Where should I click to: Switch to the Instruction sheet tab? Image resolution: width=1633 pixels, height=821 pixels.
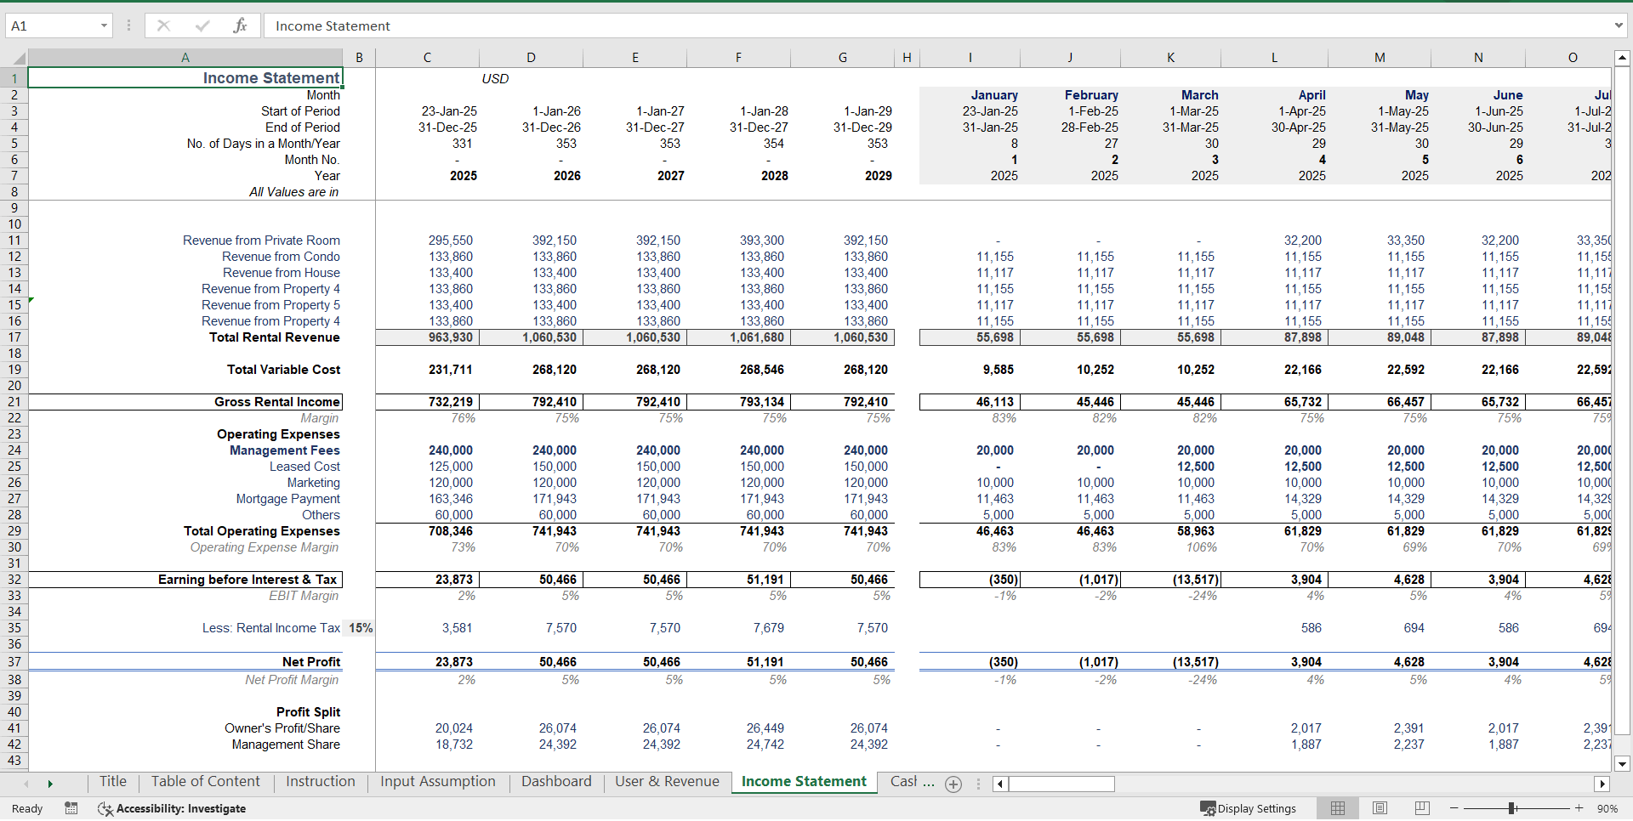click(320, 782)
